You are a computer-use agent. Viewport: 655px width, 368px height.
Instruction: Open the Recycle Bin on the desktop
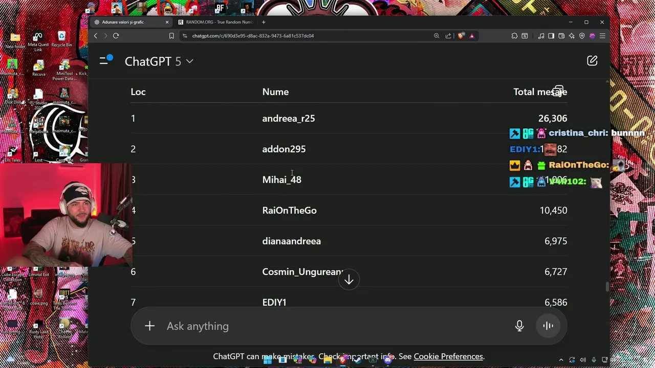[x=61, y=39]
